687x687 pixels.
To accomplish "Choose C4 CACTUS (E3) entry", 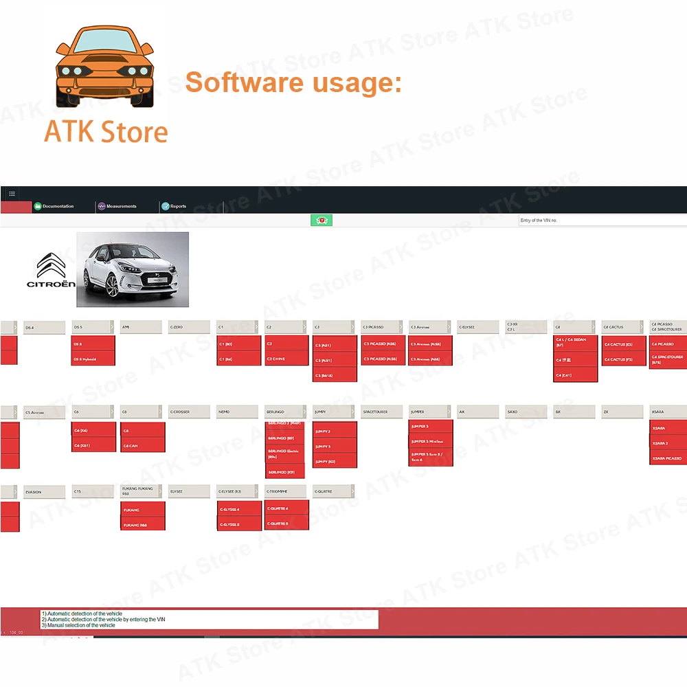I will coord(624,344).
